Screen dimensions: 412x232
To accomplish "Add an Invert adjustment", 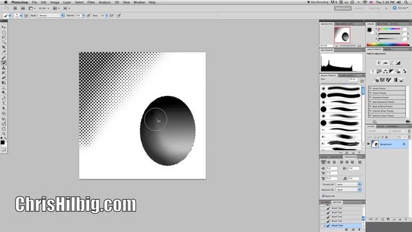I will pyautogui.click(x=376, y=80).
